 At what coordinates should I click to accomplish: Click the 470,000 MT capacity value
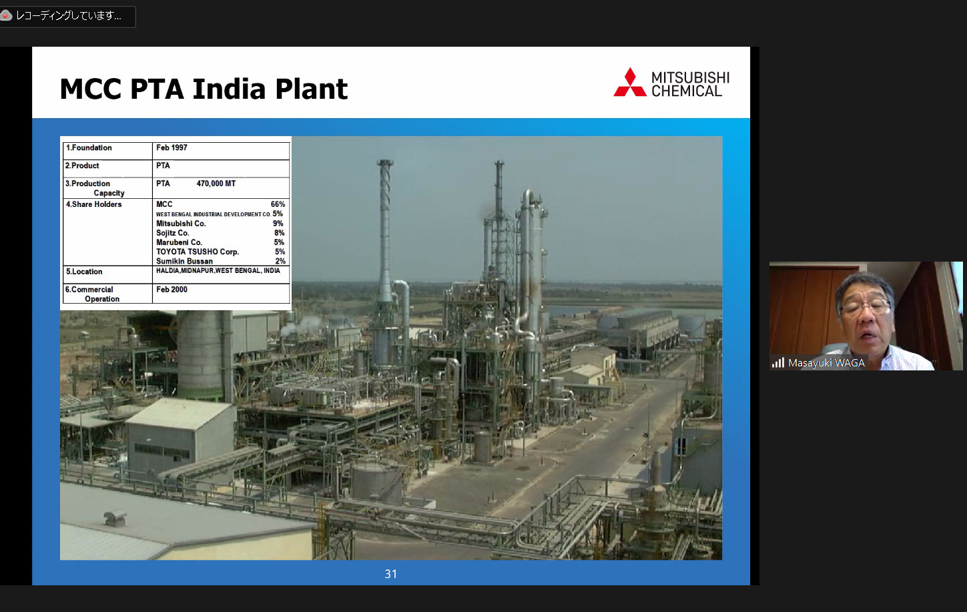(x=216, y=184)
